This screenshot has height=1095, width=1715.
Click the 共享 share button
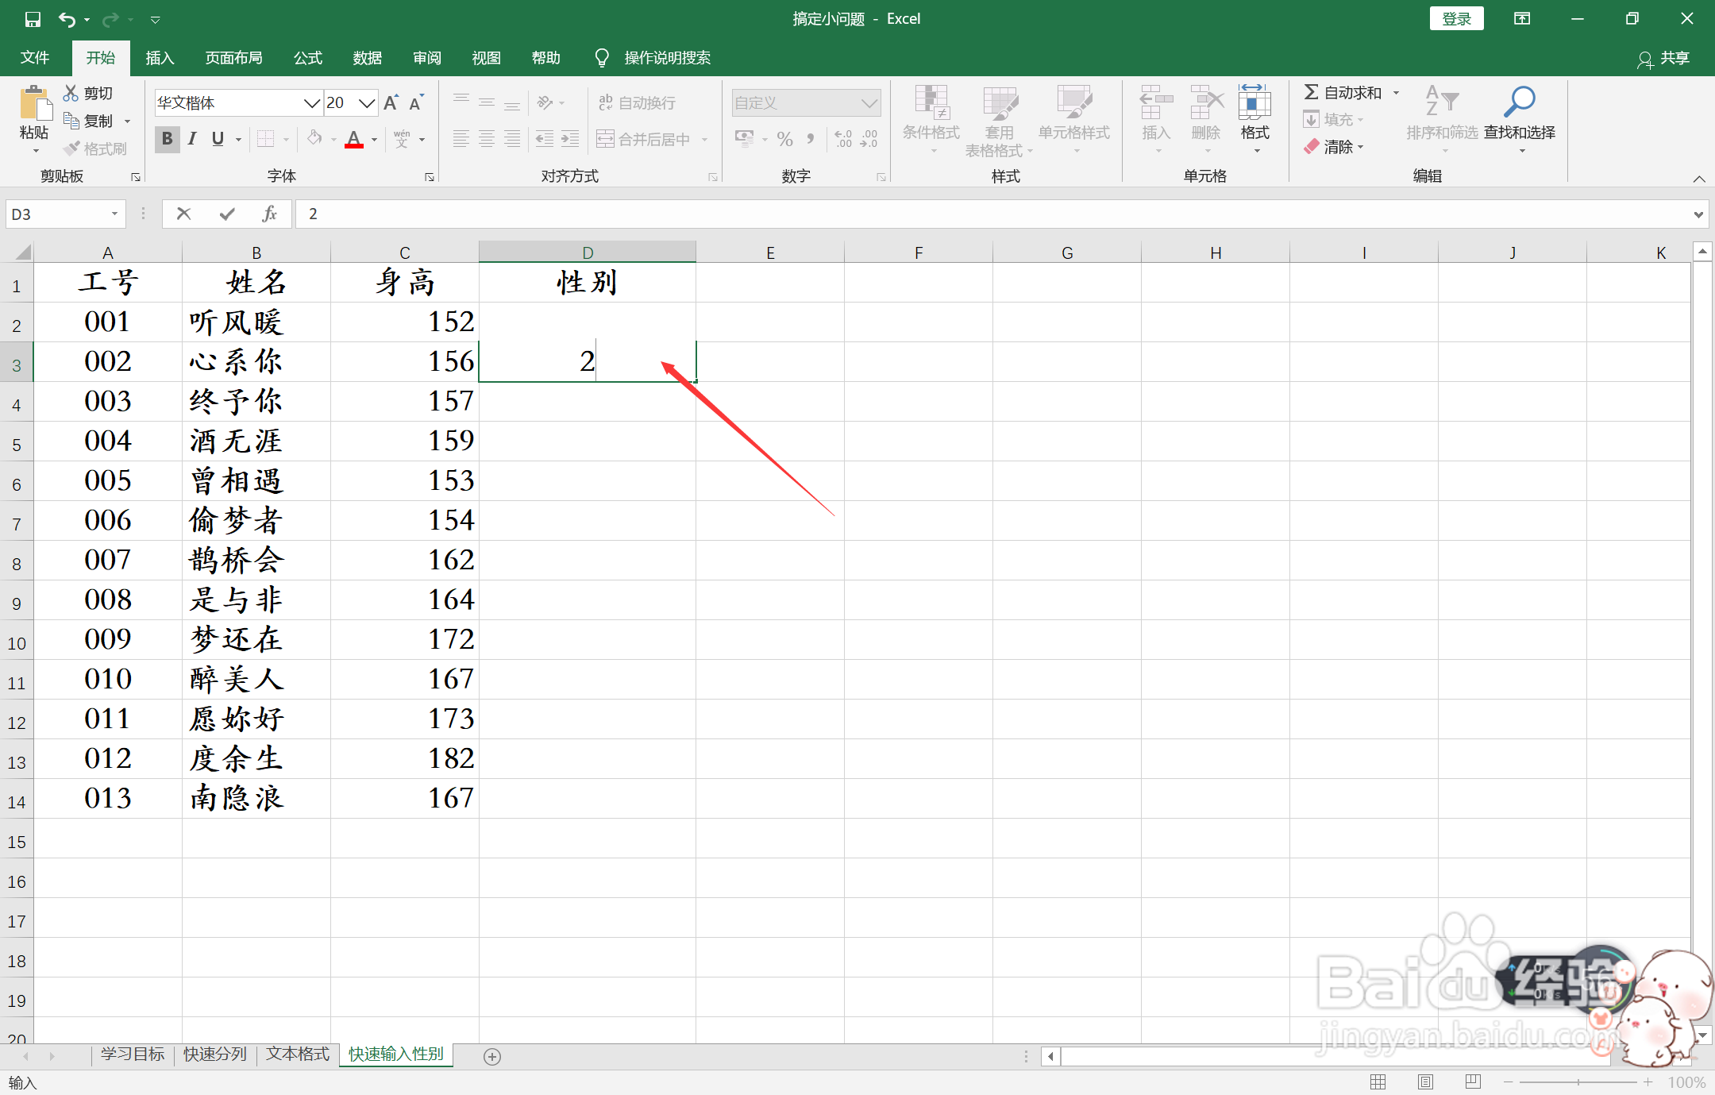pyautogui.click(x=1663, y=58)
